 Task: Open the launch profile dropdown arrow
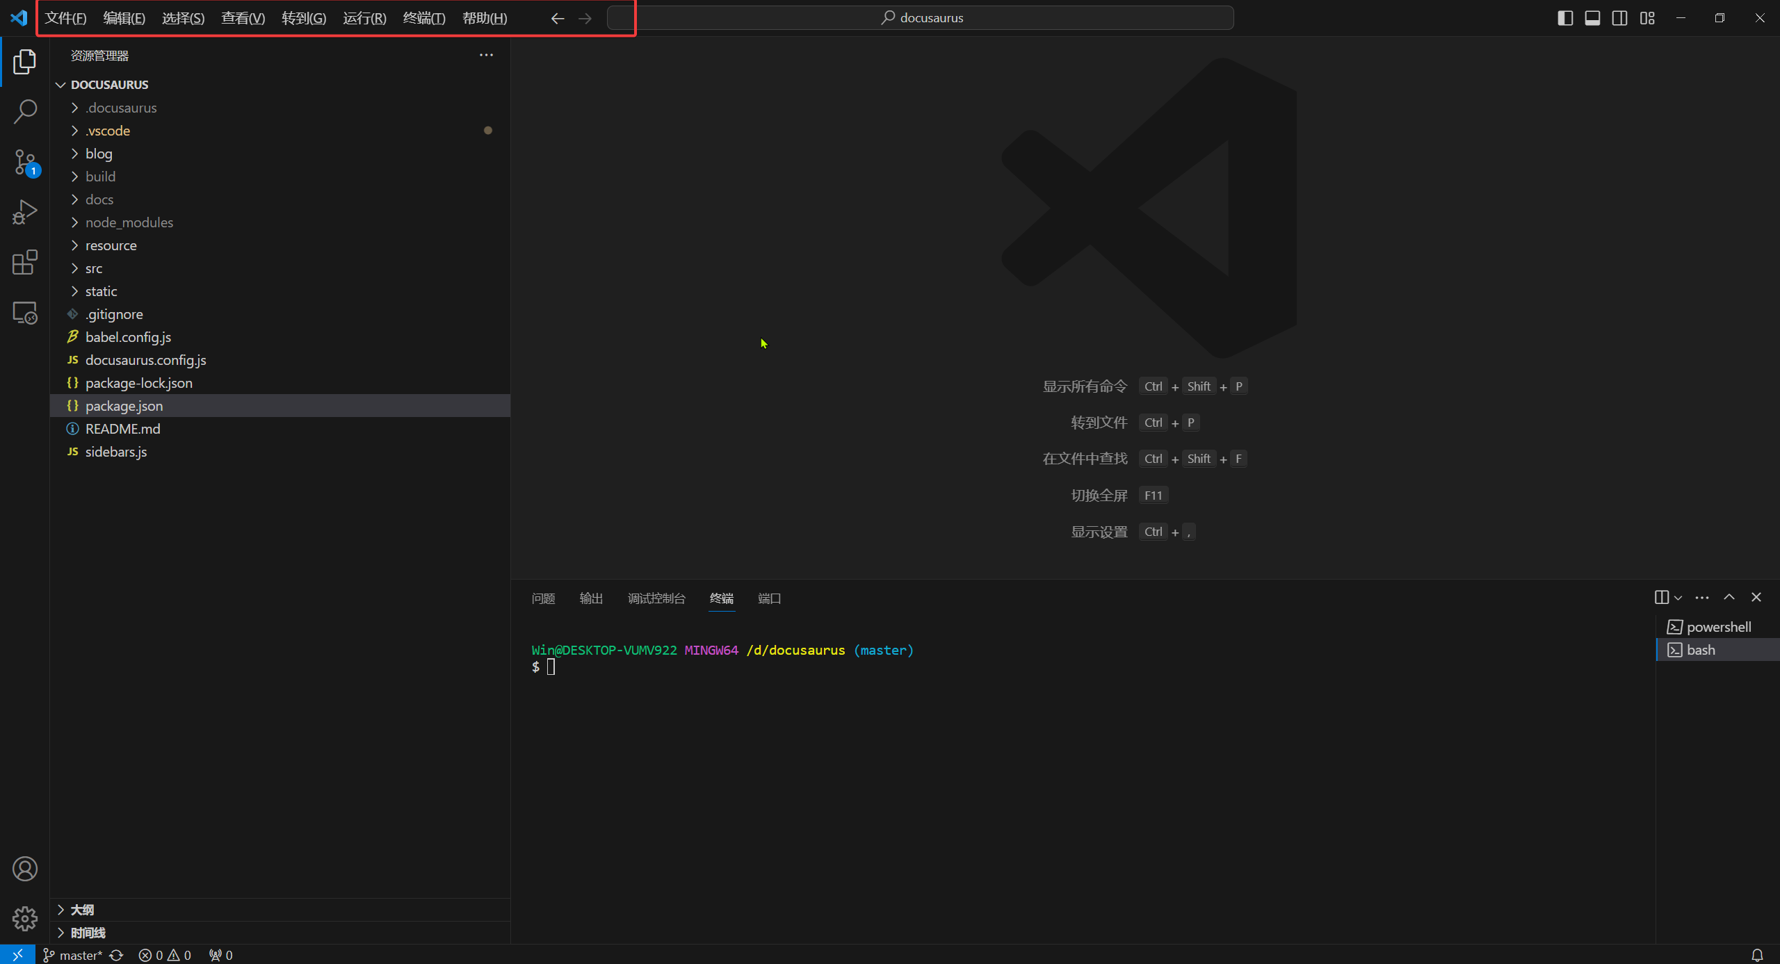pos(1678,598)
